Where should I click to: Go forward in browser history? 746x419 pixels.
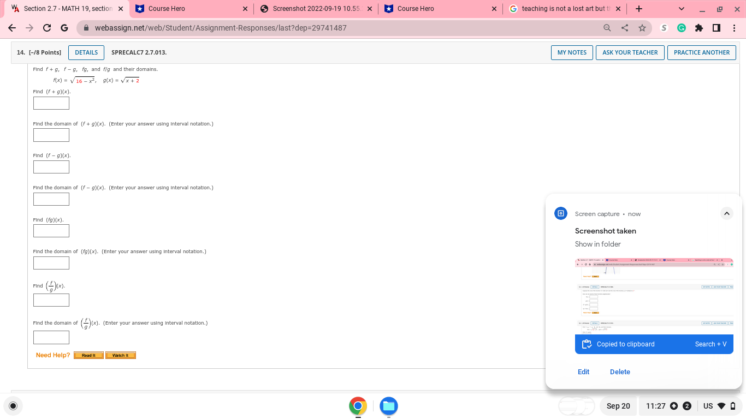29,28
